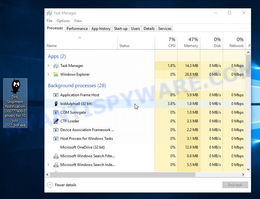The image size is (260, 199).
Task: Sort processes by Status column
Action: pyautogui.click(x=136, y=43)
